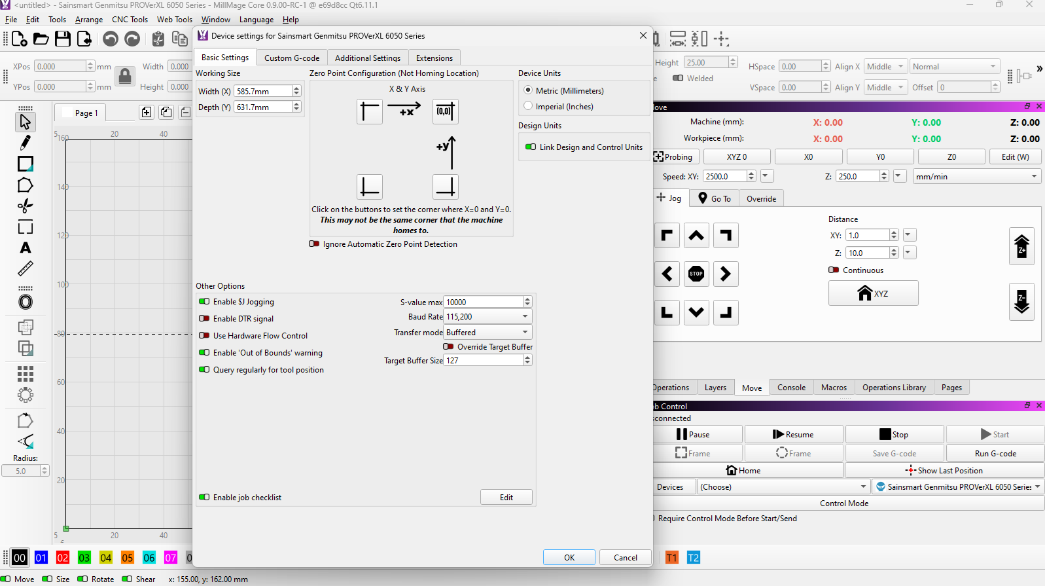Open the Align Y dropdown
This screenshot has width=1045, height=586.
885,88
